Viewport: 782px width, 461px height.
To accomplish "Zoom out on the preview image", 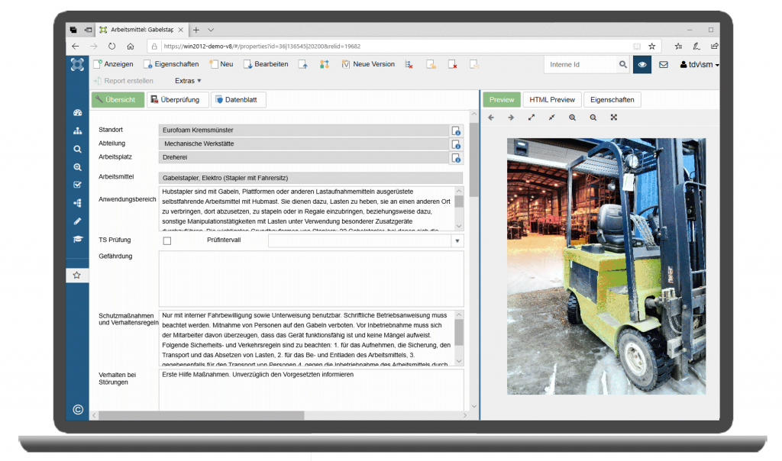I will point(593,118).
